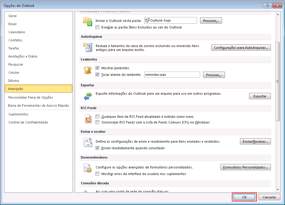Click the scrollbar down arrow

pyautogui.click(x=278, y=190)
